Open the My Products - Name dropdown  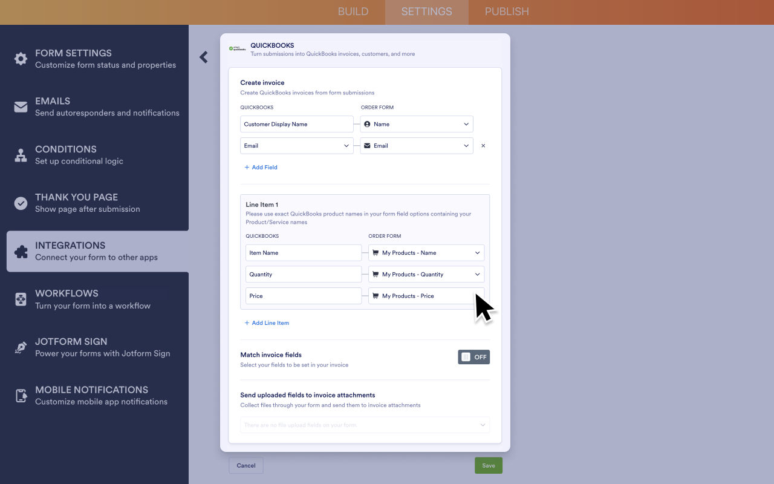[x=426, y=252]
